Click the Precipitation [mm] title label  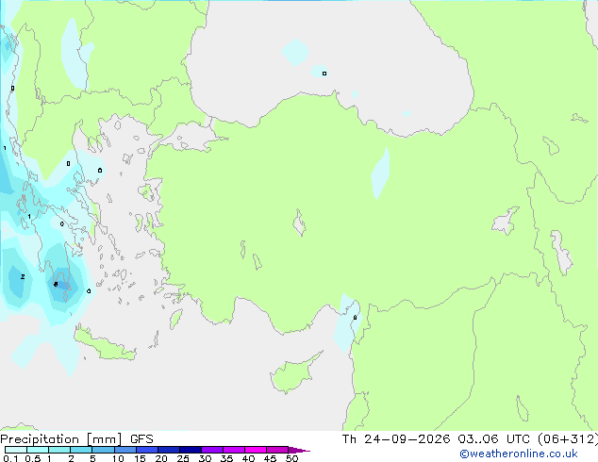click(x=61, y=439)
